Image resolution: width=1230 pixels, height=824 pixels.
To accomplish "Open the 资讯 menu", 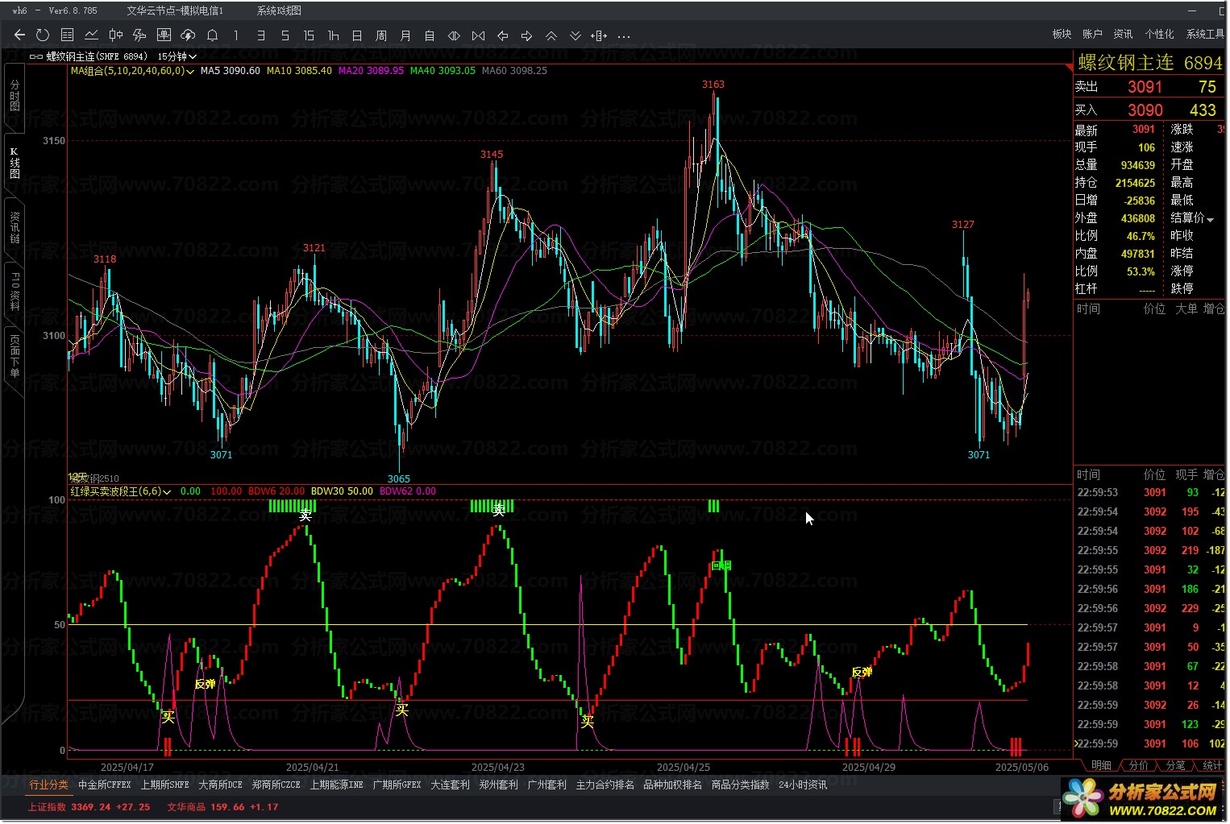I will pos(1123,34).
